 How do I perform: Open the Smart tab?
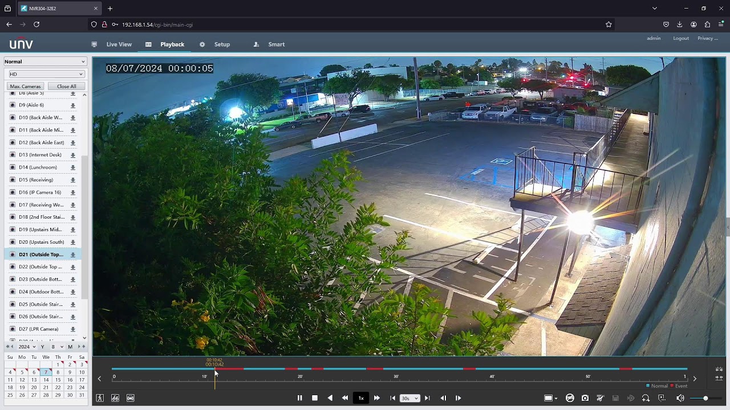(x=276, y=44)
